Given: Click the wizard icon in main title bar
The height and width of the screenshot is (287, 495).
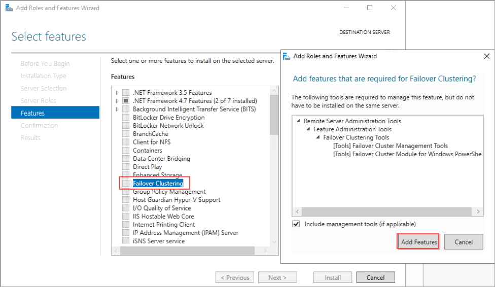Looking at the screenshot, I should 9,8.
